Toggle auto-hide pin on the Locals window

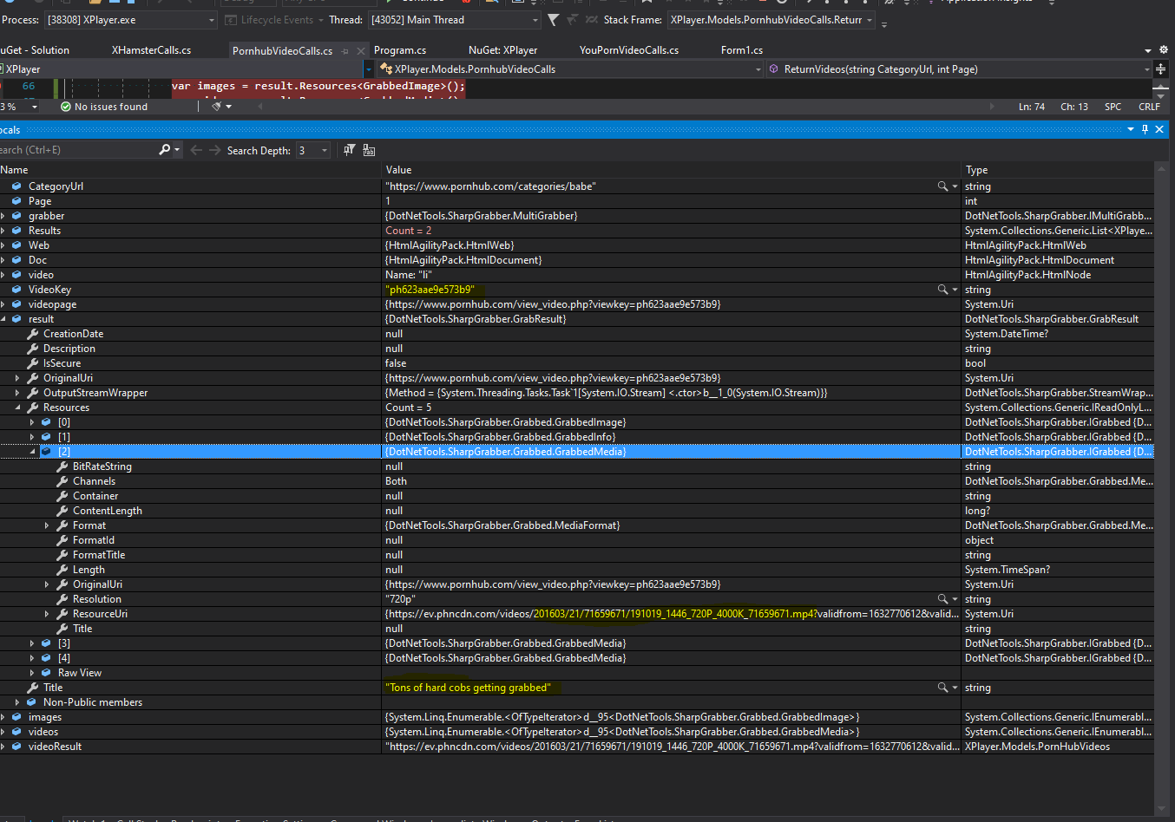coord(1145,129)
